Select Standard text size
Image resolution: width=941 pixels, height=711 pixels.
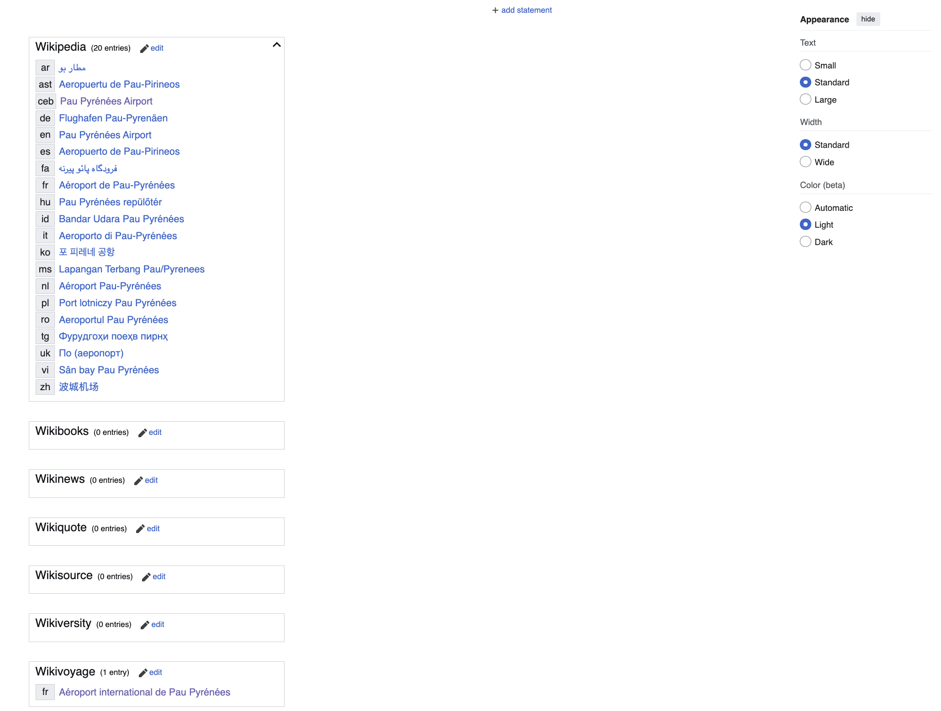click(806, 82)
